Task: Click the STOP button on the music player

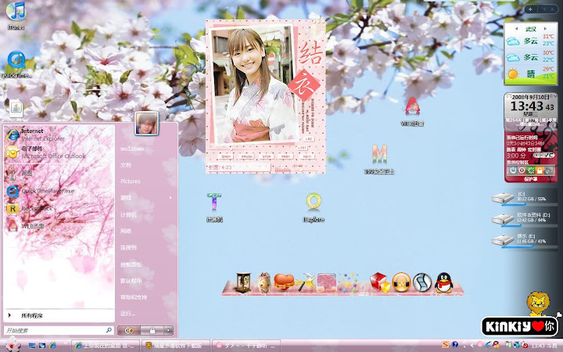Action: click(x=267, y=157)
